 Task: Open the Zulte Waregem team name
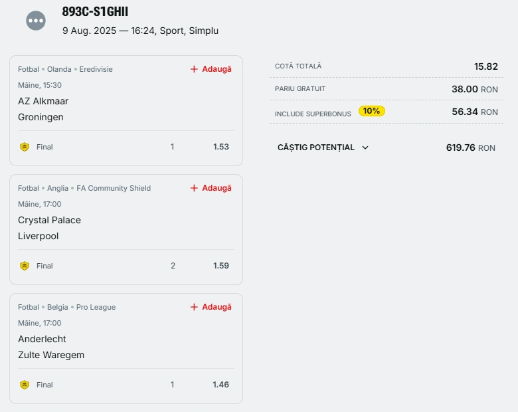(51, 355)
